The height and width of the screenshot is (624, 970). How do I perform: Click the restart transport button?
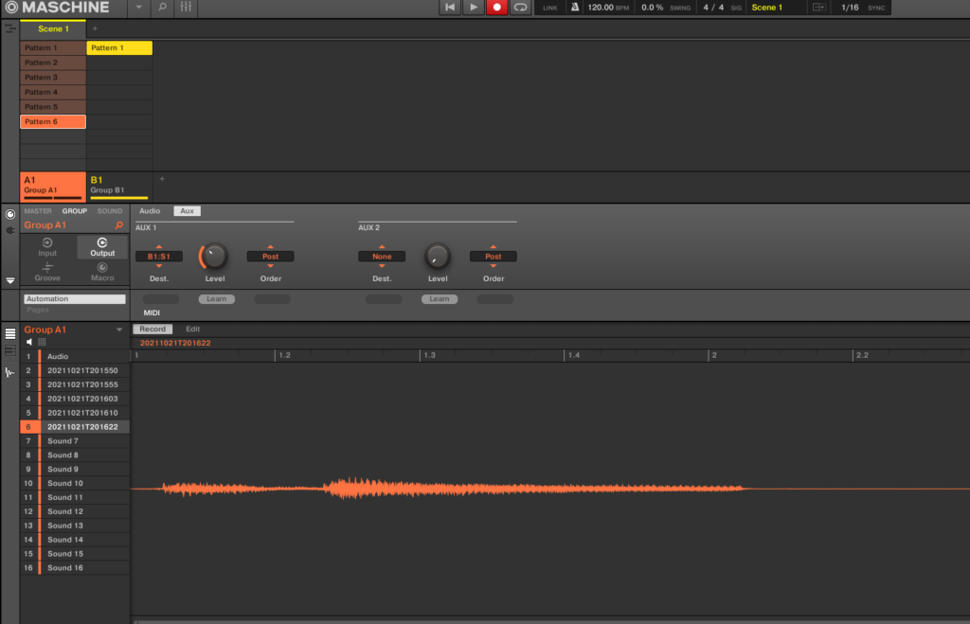pos(450,8)
